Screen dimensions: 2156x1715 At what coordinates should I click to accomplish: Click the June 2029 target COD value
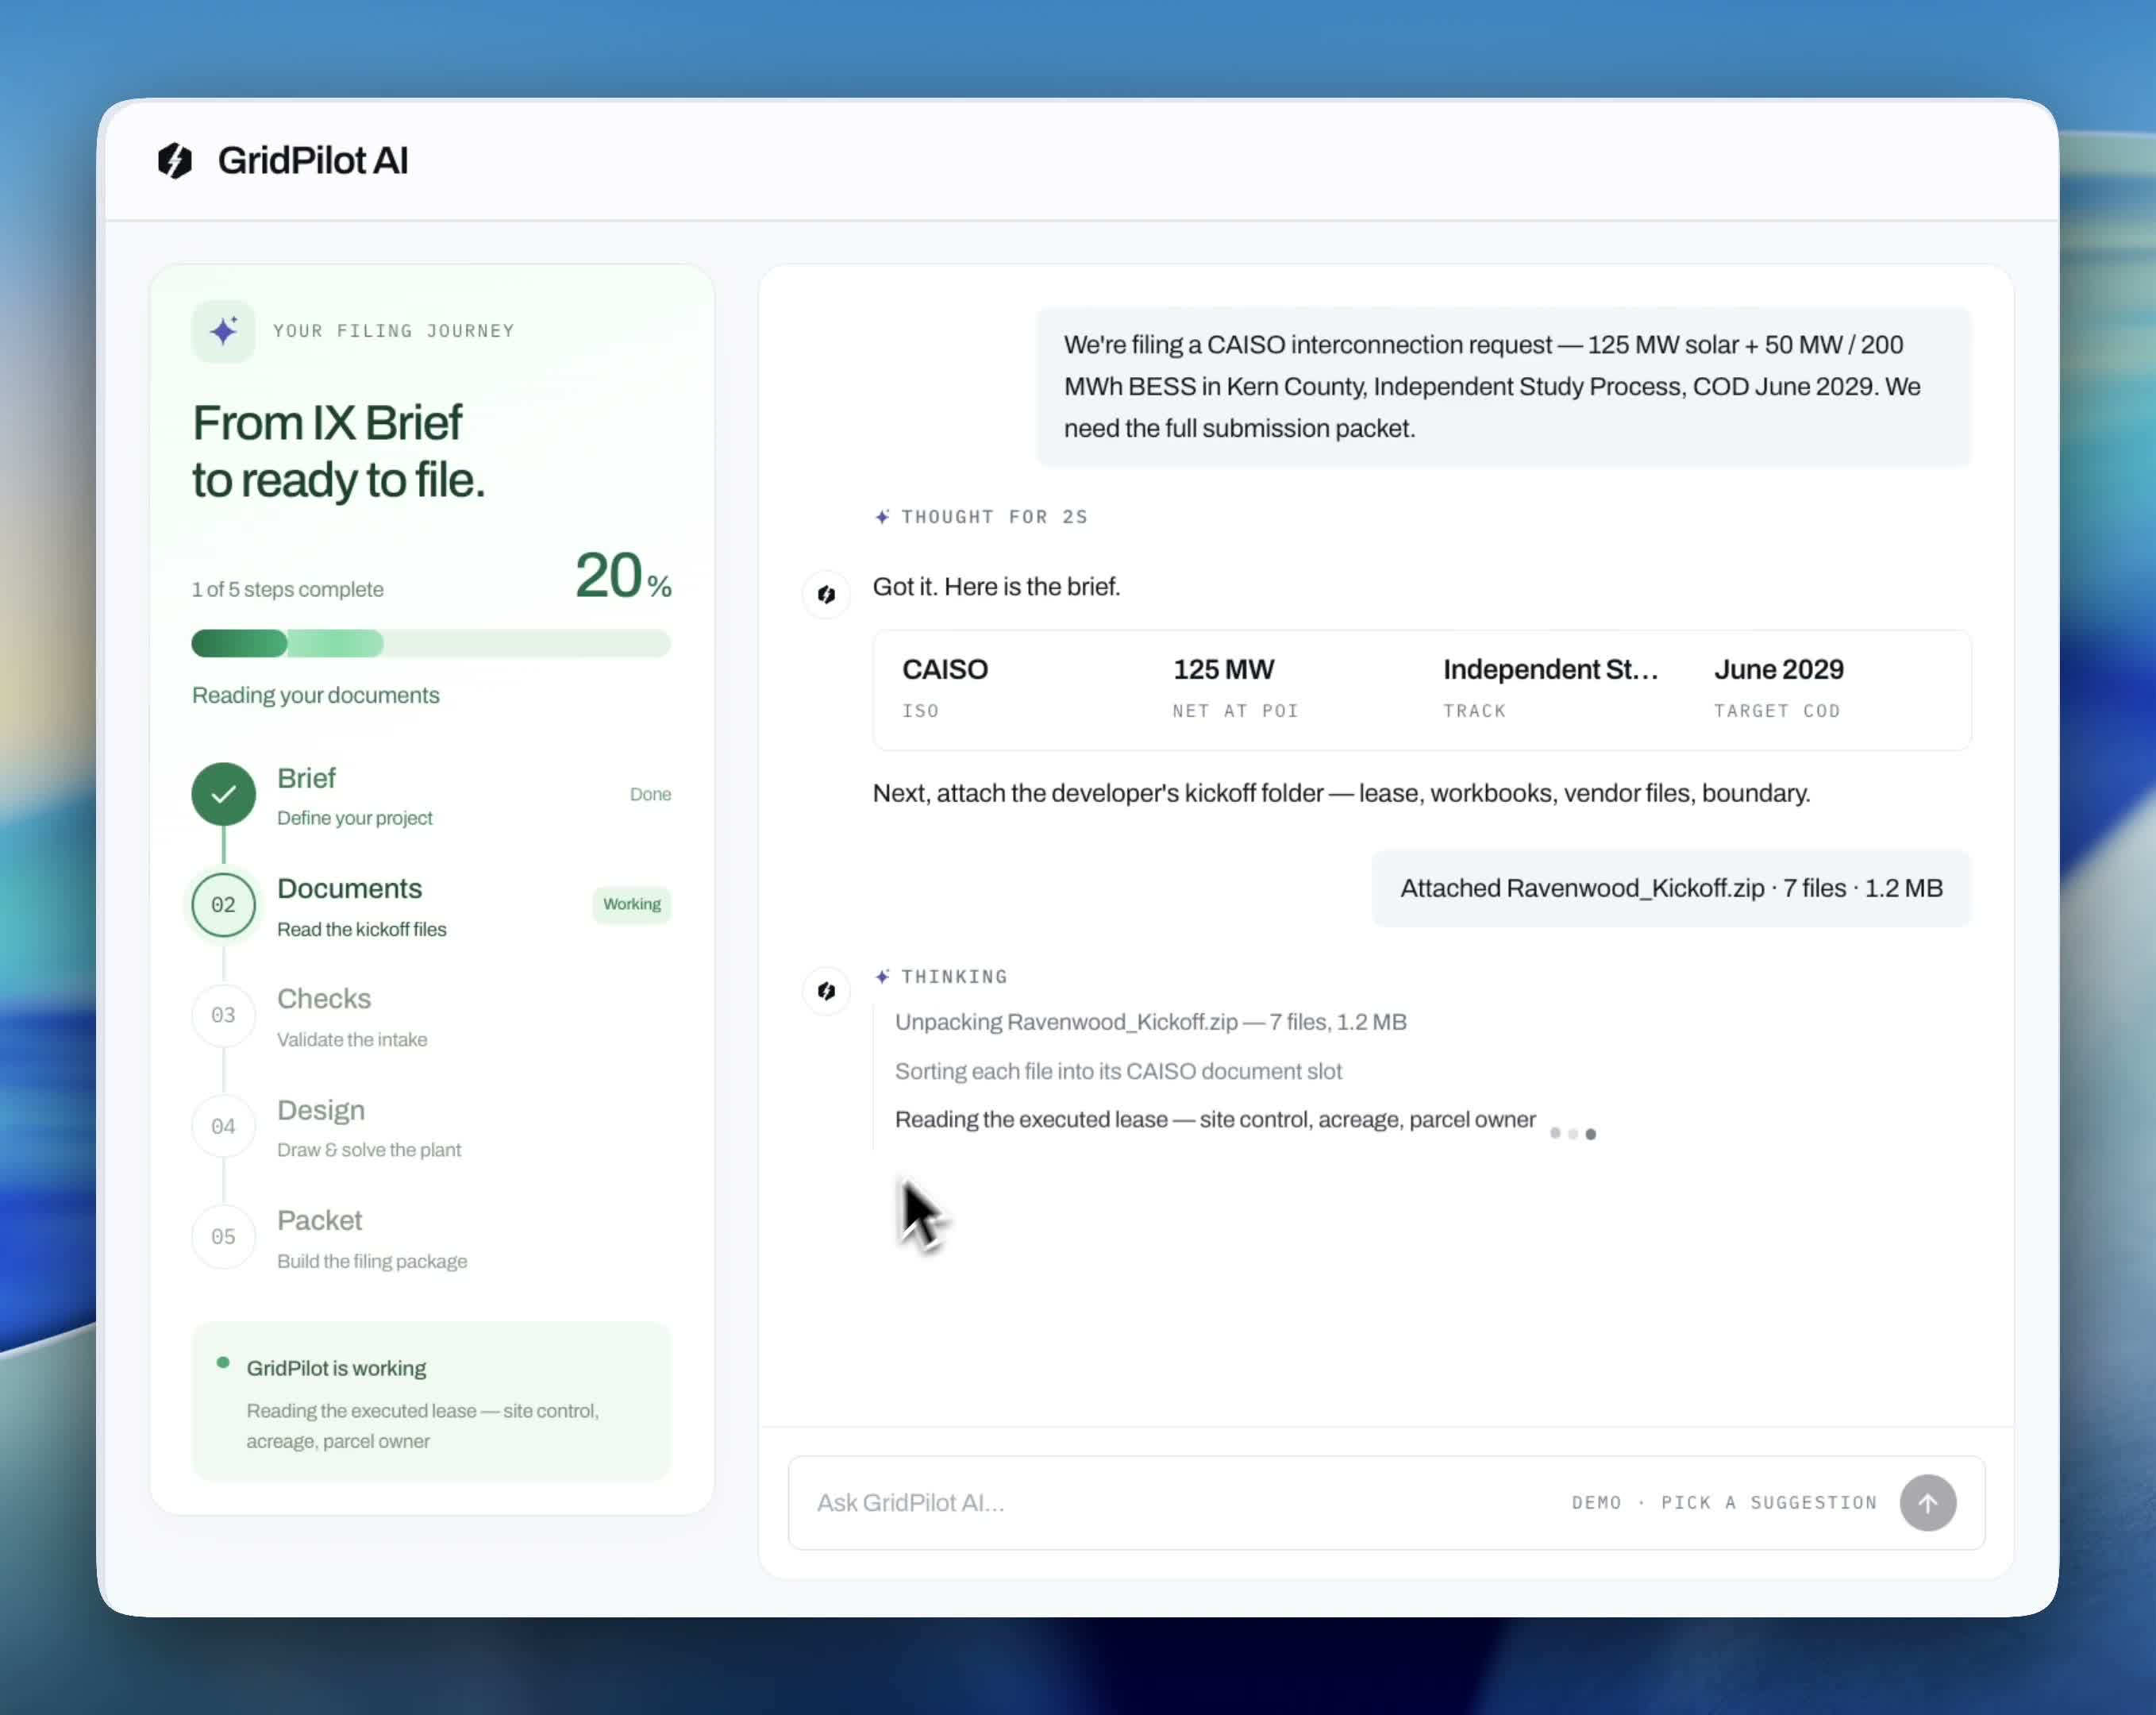(x=1778, y=669)
